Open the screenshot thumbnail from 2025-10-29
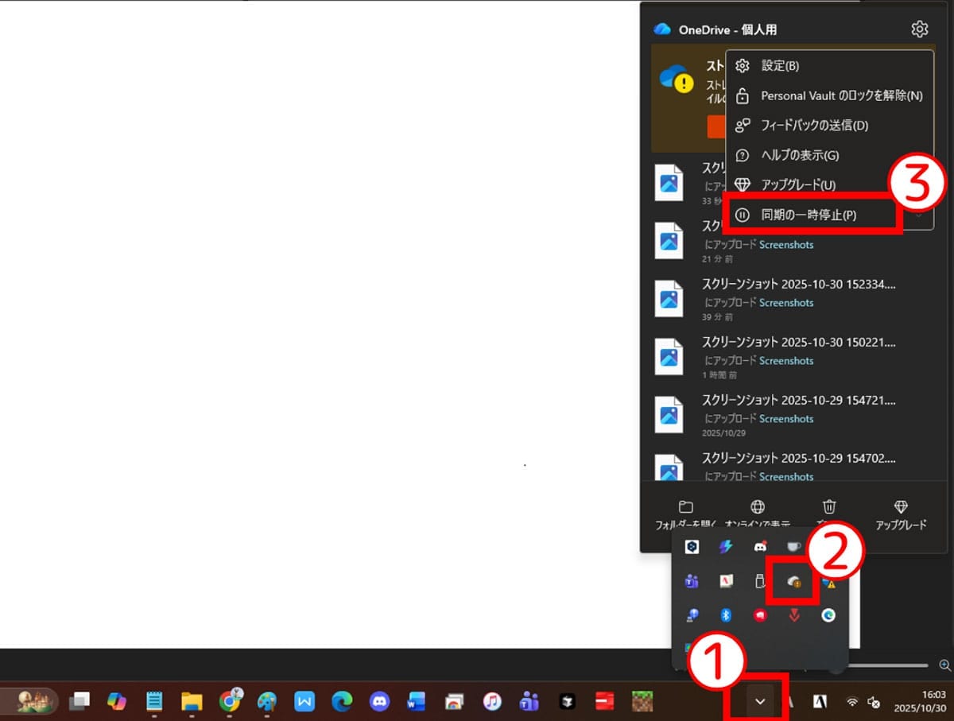The image size is (954, 721). [669, 414]
